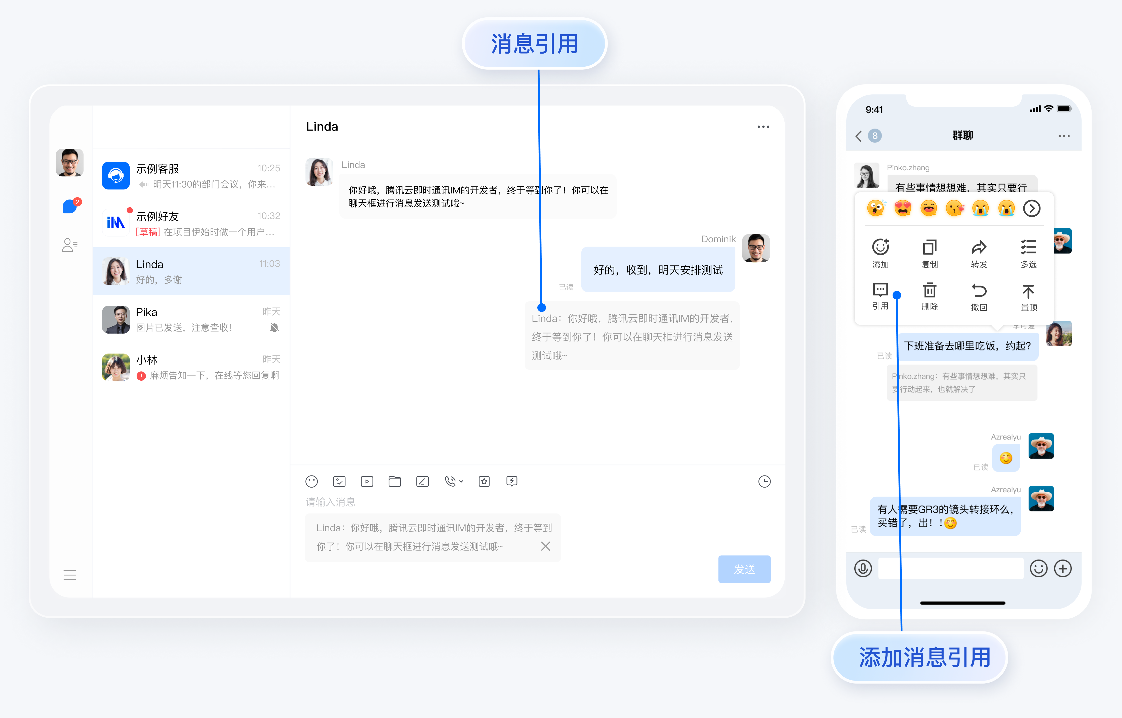Open message history clock icon
This screenshot has width=1122, height=718.
[764, 481]
